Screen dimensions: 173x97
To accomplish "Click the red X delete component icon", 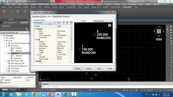I will coord(67,22).
